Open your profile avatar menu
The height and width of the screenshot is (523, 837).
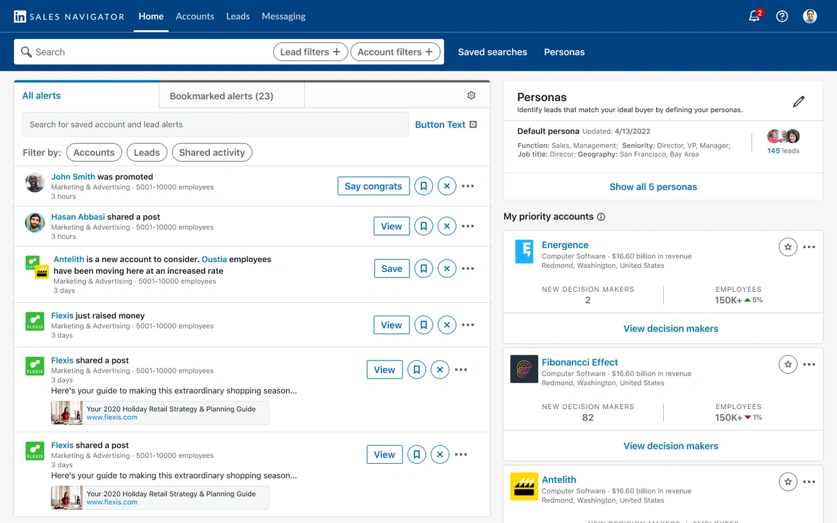click(x=809, y=15)
